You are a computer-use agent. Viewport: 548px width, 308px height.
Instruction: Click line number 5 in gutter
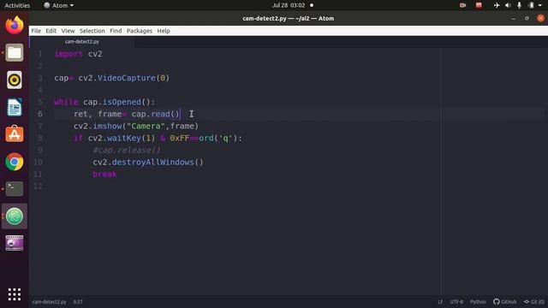40,102
